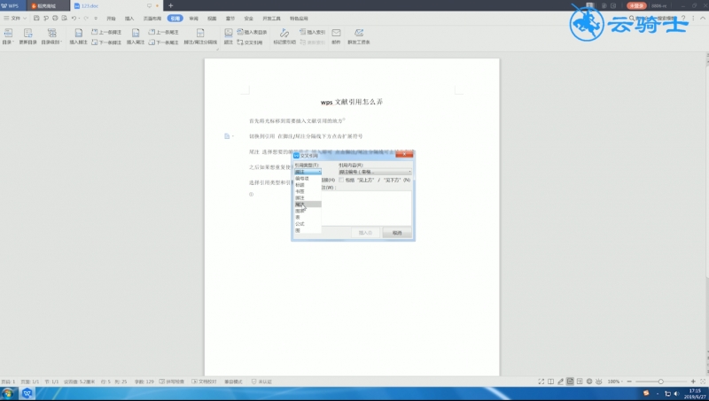Go to 下一条尾注 next endnote
This screenshot has height=401, width=709.
click(x=164, y=42)
